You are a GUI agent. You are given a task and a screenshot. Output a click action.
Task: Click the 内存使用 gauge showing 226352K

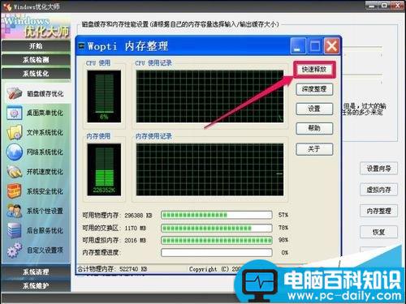tap(104, 169)
